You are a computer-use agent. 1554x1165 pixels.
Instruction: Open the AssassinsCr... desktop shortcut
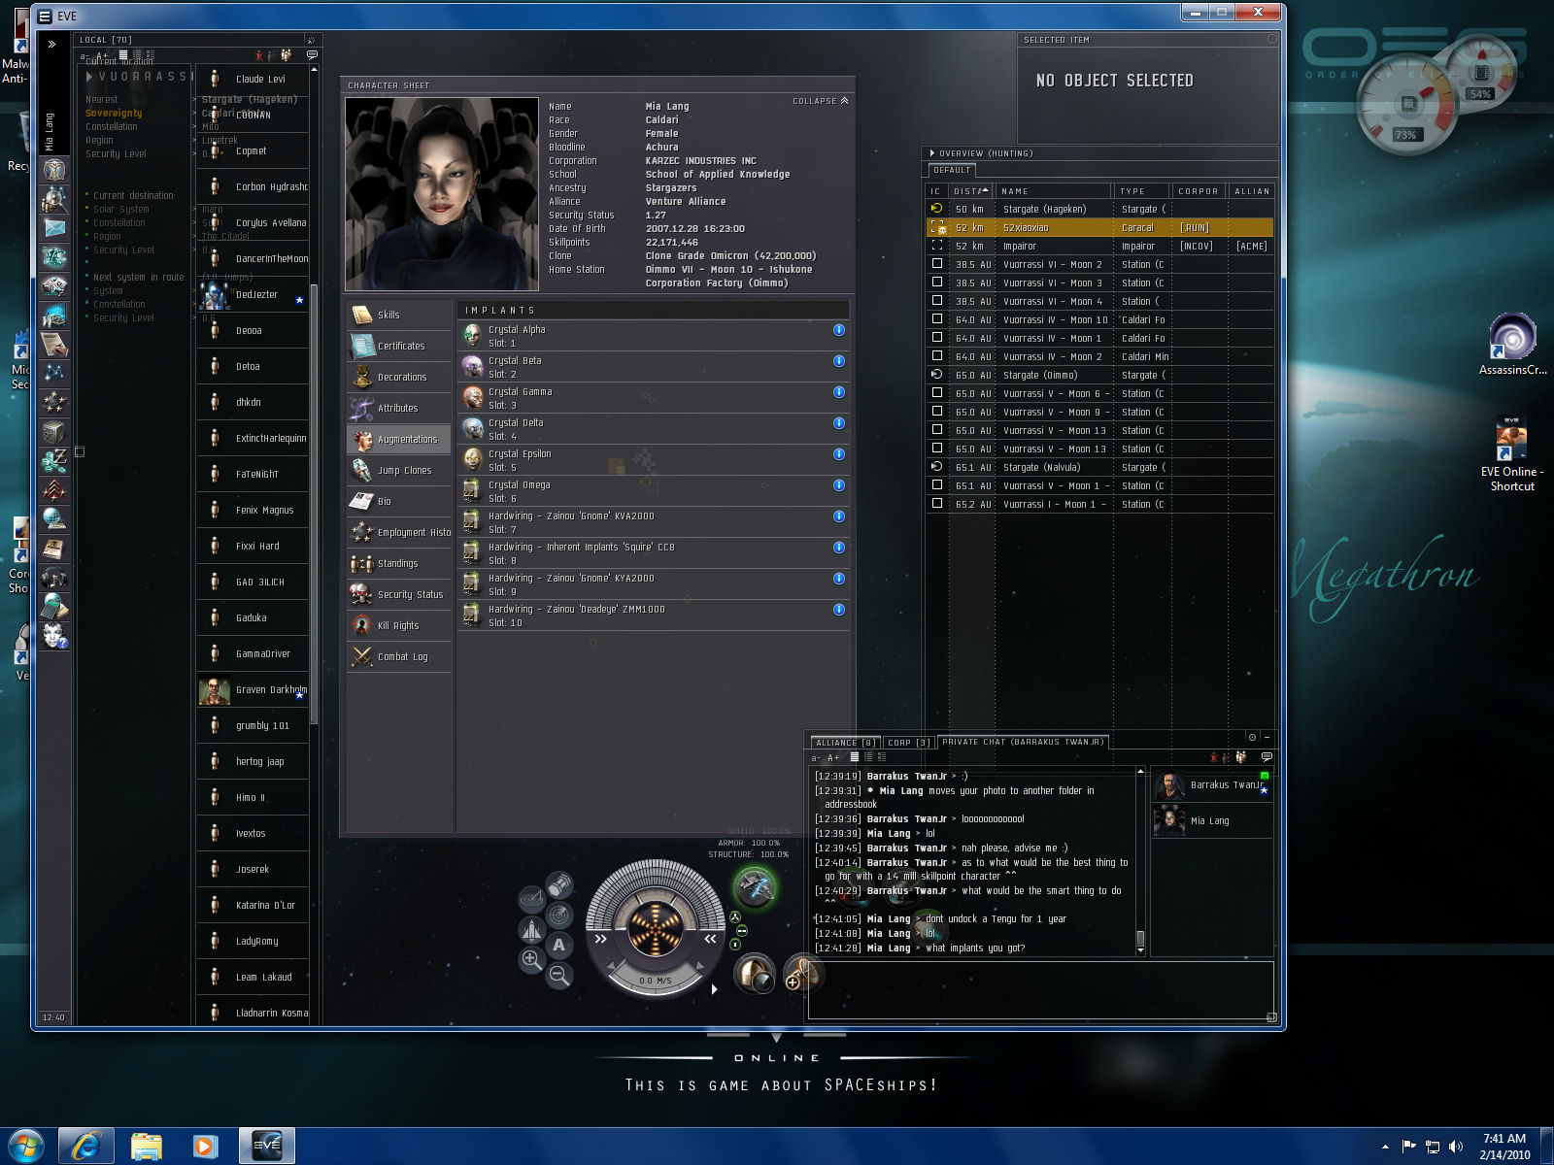tap(1512, 345)
